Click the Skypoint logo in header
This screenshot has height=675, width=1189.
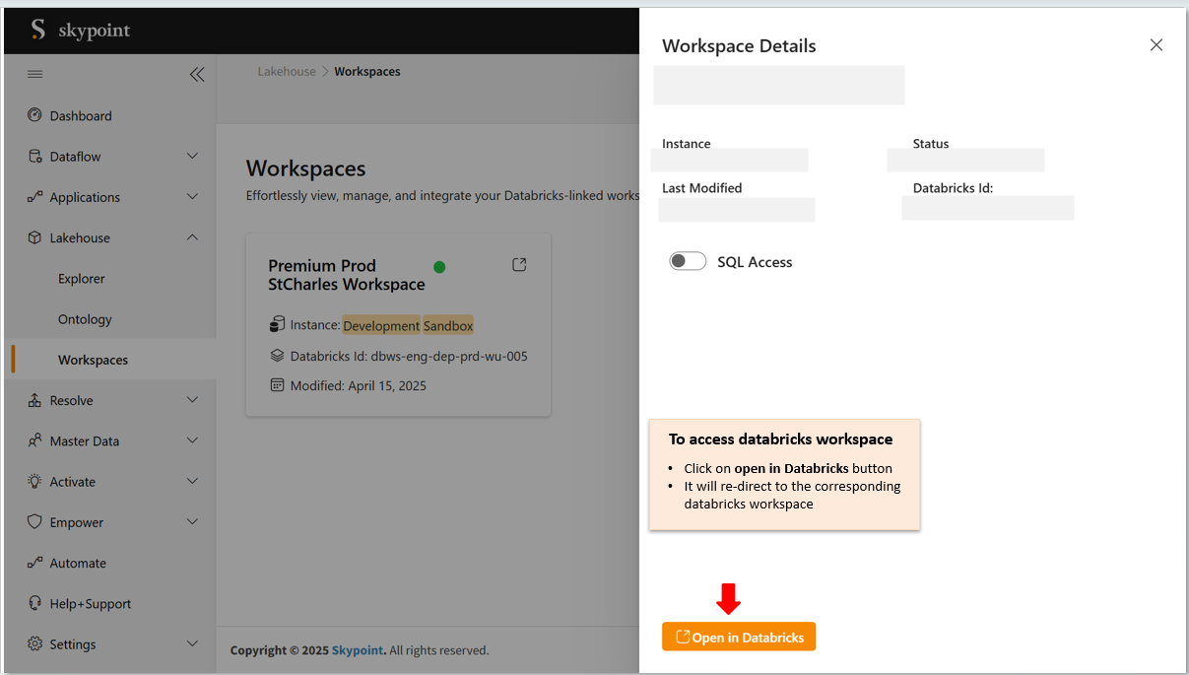[80, 31]
